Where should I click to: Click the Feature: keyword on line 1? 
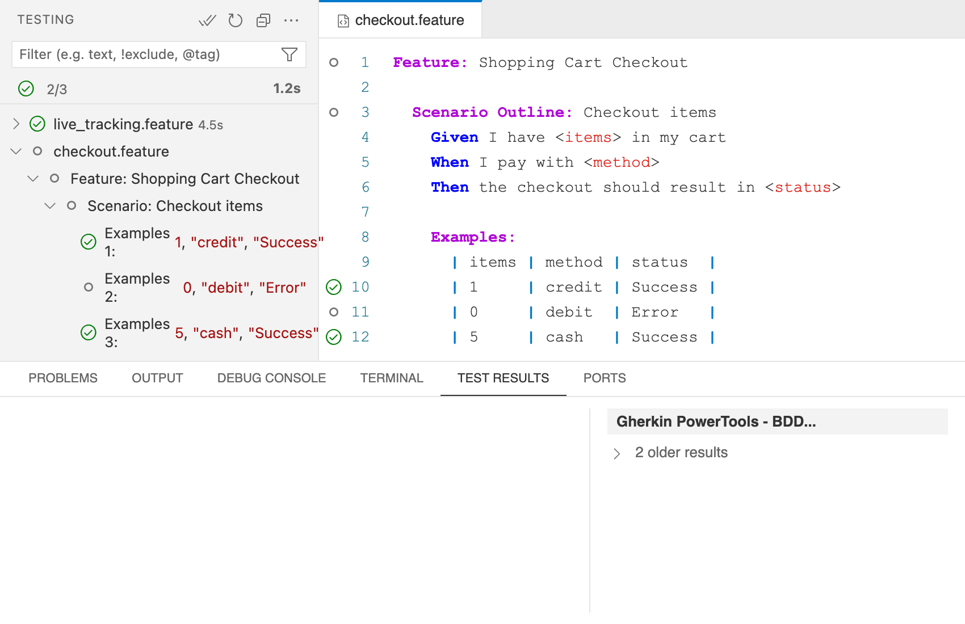coord(430,62)
